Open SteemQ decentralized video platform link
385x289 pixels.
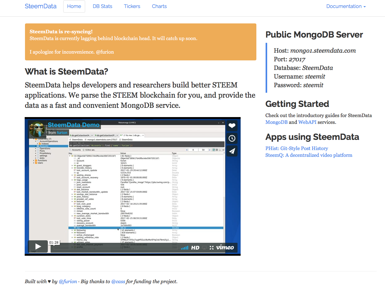coord(309,155)
